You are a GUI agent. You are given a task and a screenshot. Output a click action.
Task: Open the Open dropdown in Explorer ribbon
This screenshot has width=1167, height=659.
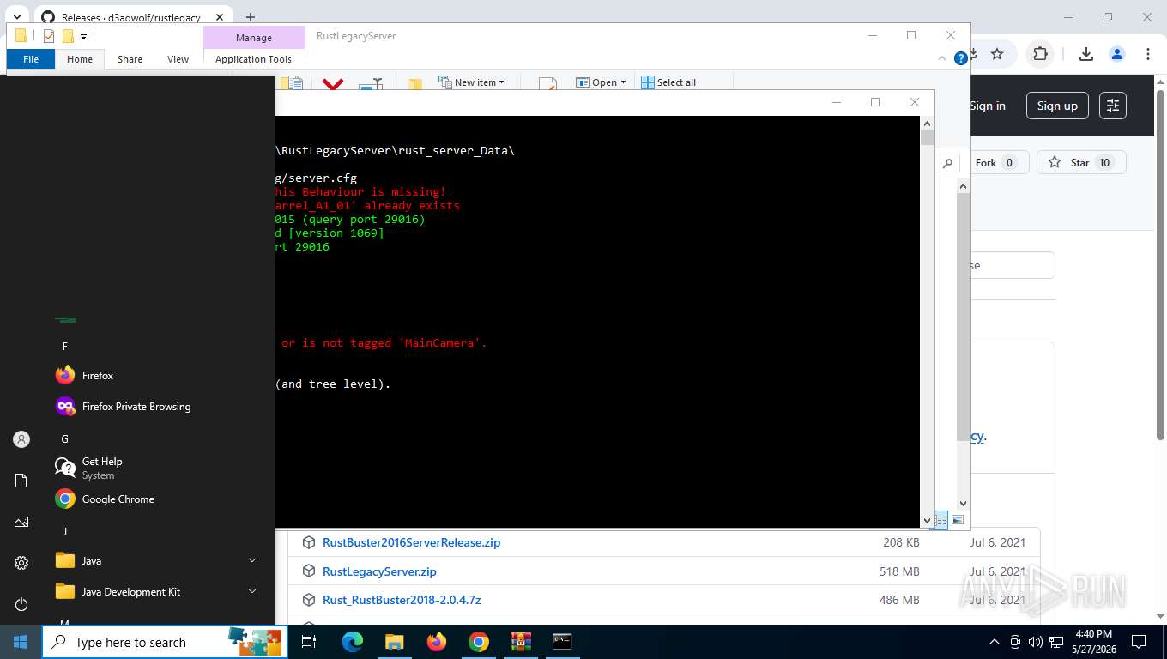click(x=601, y=82)
